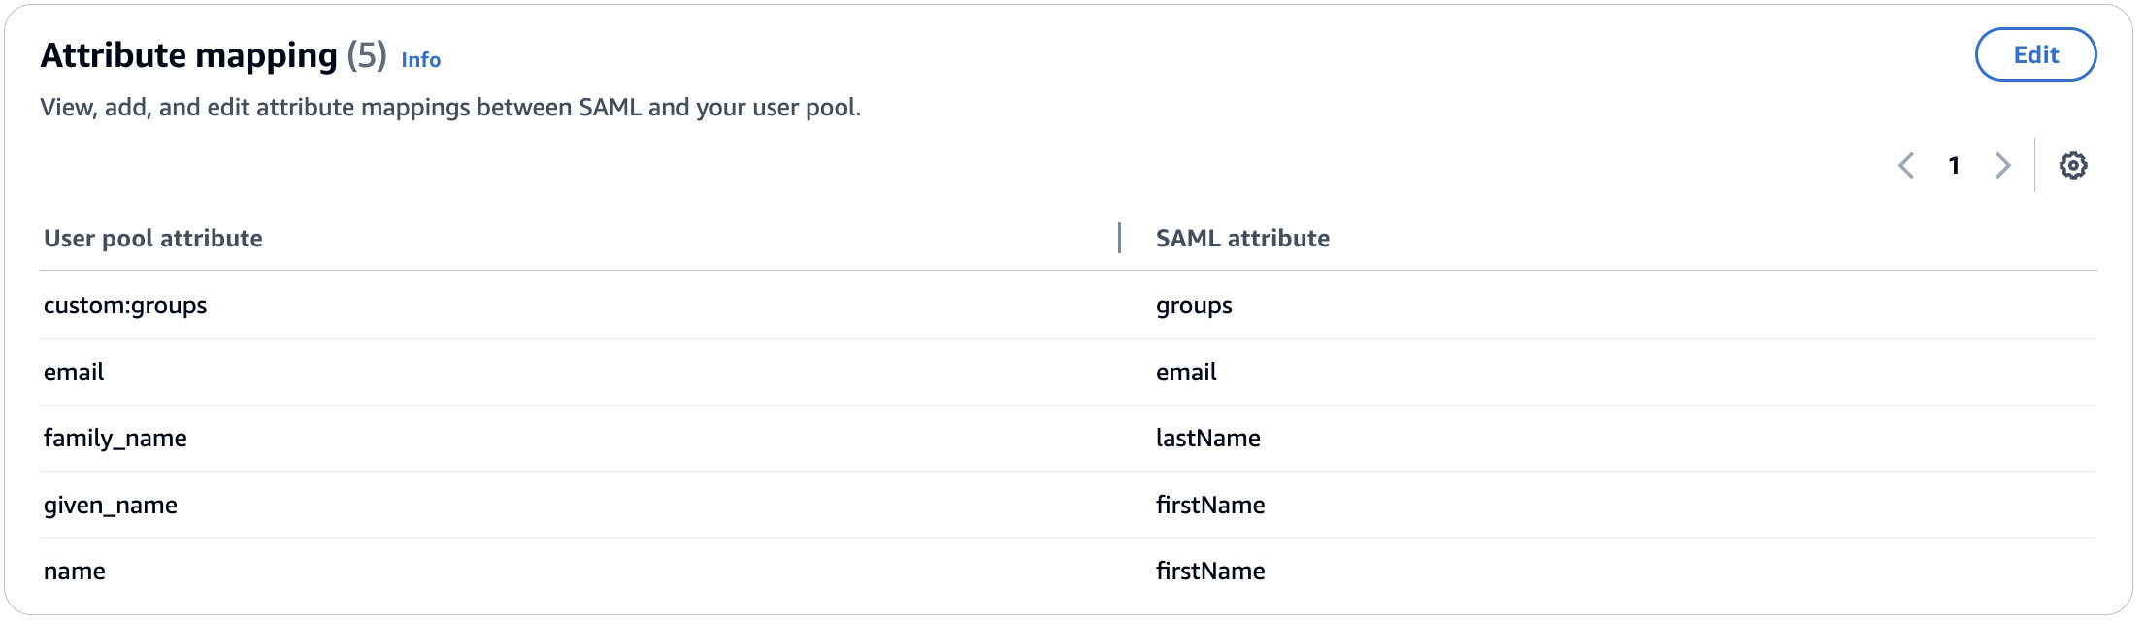Click the groups SAML attribute value
This screenshot has width=2145, height=621.
tap(1193, 305)
